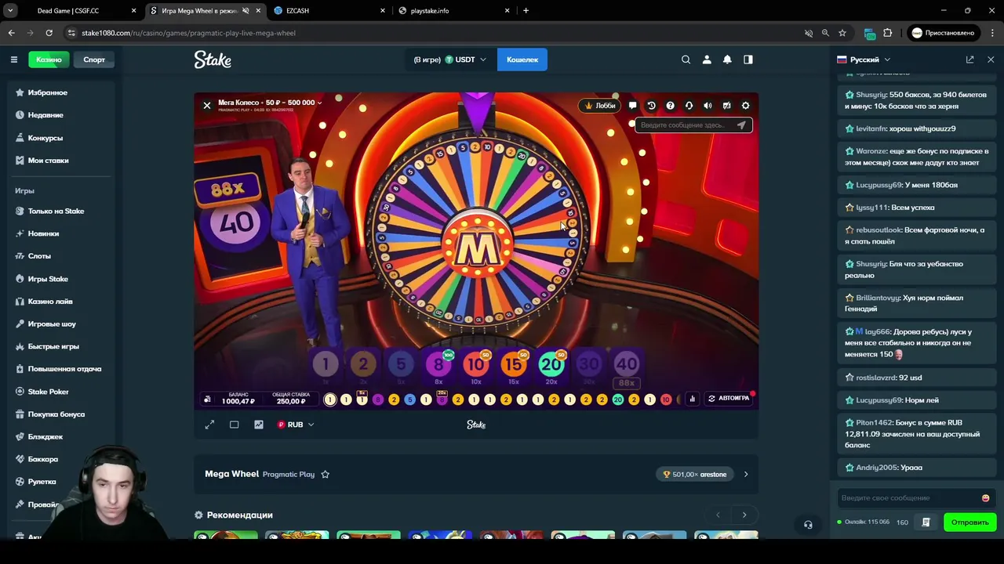1004x564 pixels.
Task: Open the game history clock icon
Action: [x=651, y=106]
